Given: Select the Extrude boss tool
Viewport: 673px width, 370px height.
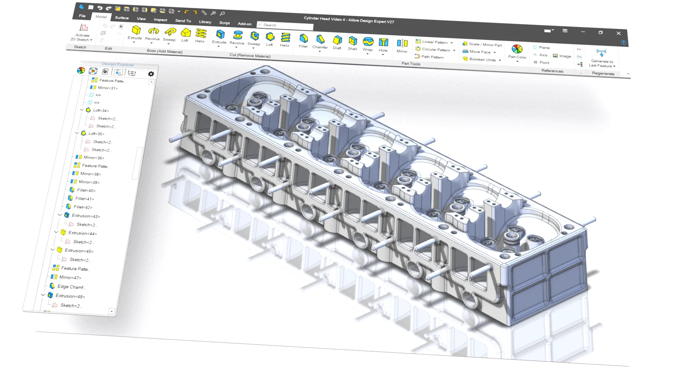Looking at the screenshot, I should [x=136, y=33].
